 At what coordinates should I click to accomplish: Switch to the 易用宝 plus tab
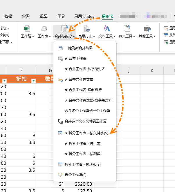[x=84, y=16]
